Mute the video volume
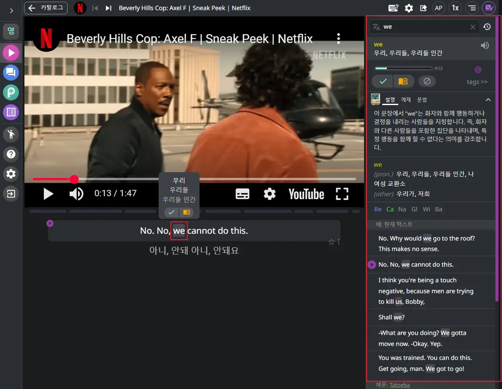502x389 pixels. 76,194
